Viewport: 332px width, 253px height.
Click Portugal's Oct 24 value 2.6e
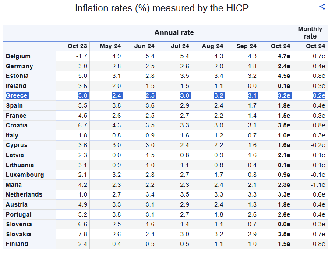284,214
